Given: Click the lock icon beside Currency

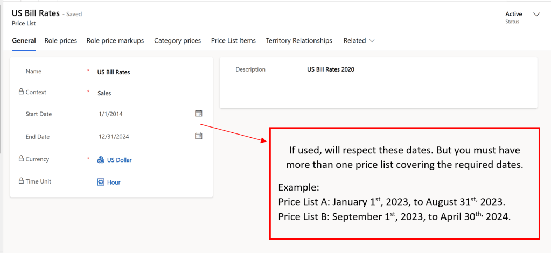Looking at the screenshot, I should [21, 159].
